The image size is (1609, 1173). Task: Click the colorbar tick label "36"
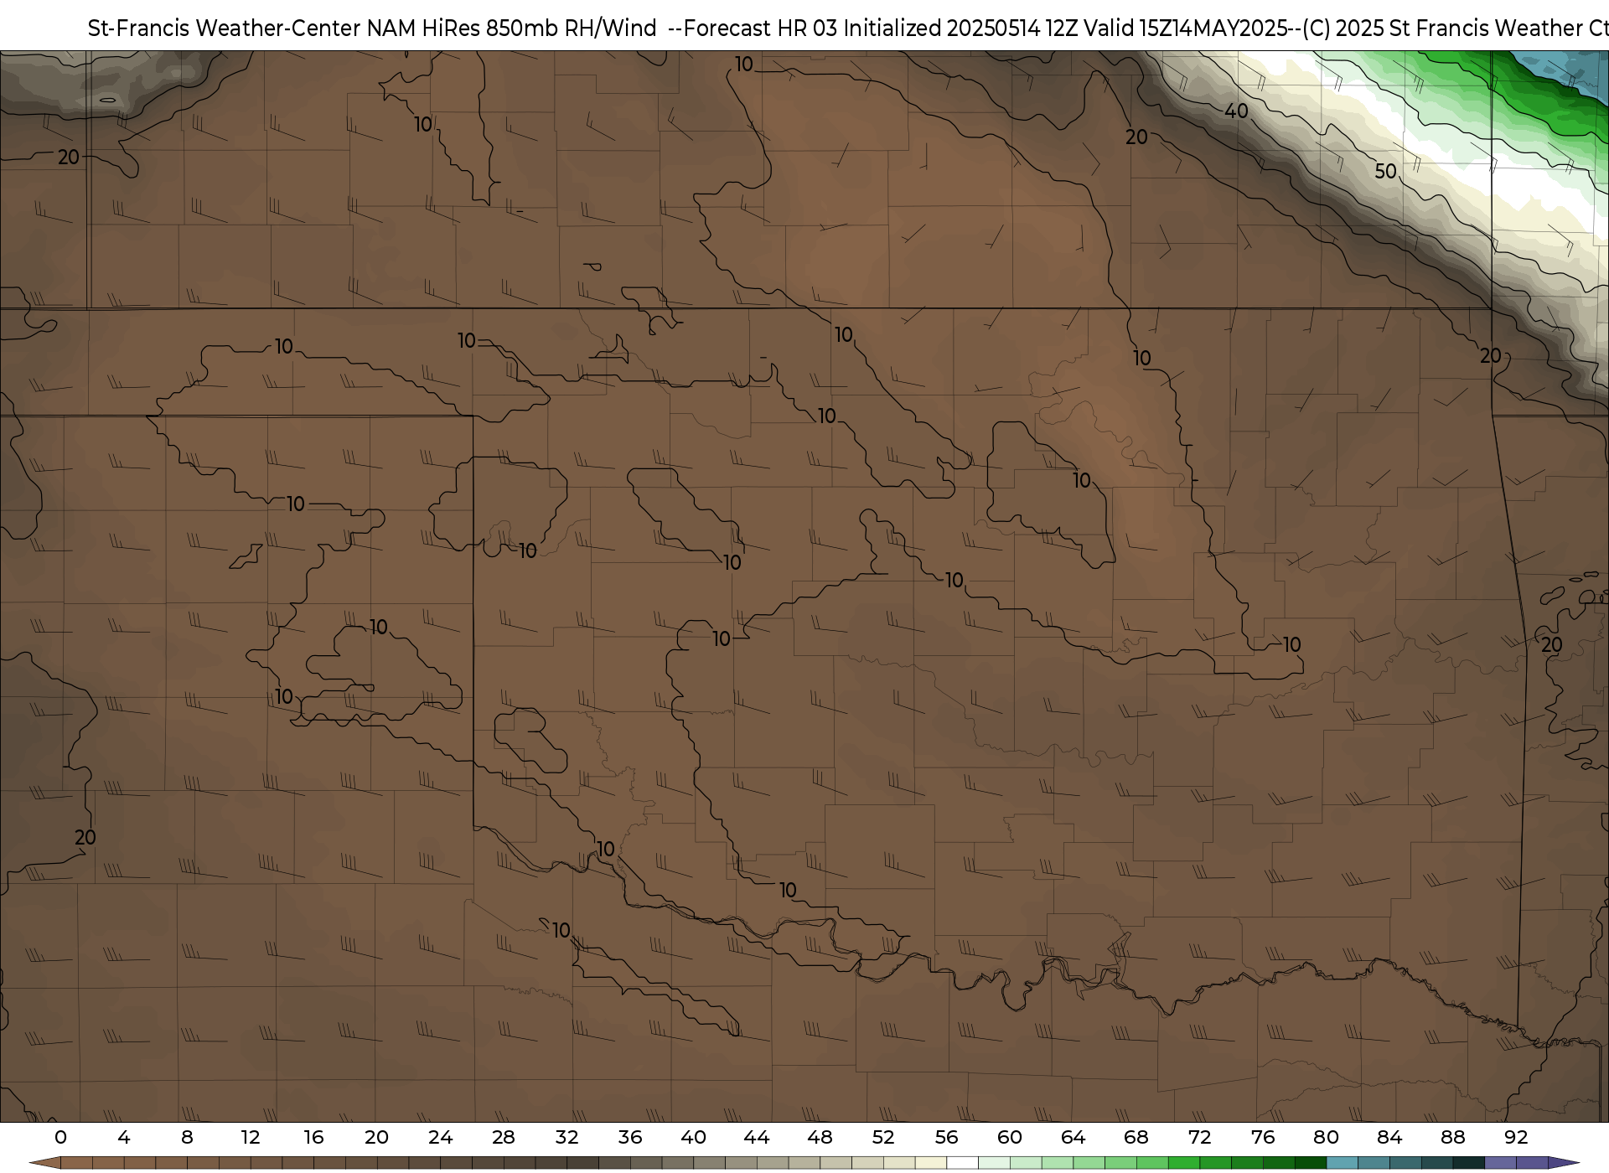(x=630, y=1137)
